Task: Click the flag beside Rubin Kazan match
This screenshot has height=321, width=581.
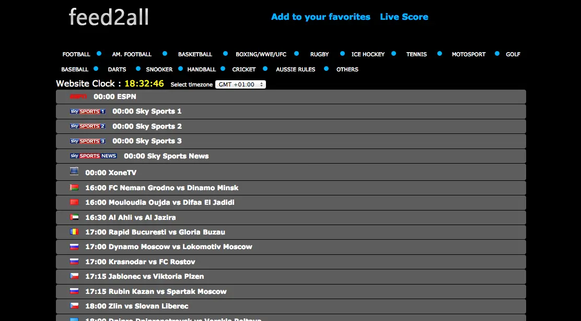Action: click(74, 291)
